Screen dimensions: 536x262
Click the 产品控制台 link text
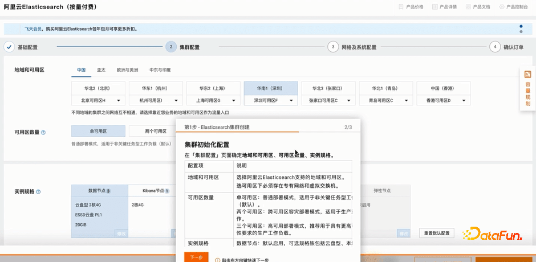click(517, 7)
